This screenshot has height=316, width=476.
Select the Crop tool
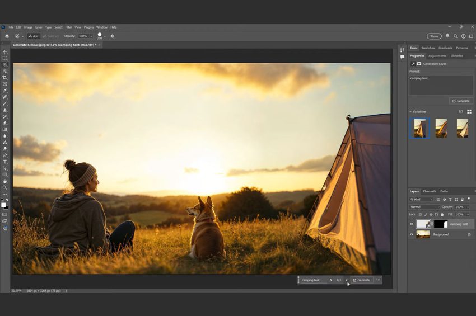pos(5,78)
